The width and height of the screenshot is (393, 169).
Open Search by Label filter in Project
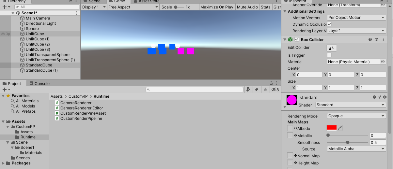point(257,90)
